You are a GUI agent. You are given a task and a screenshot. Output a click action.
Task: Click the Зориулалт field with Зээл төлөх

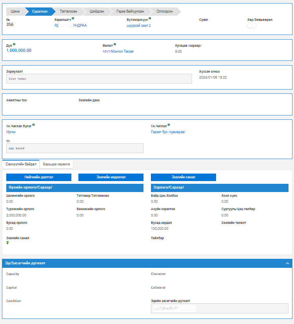99,79
